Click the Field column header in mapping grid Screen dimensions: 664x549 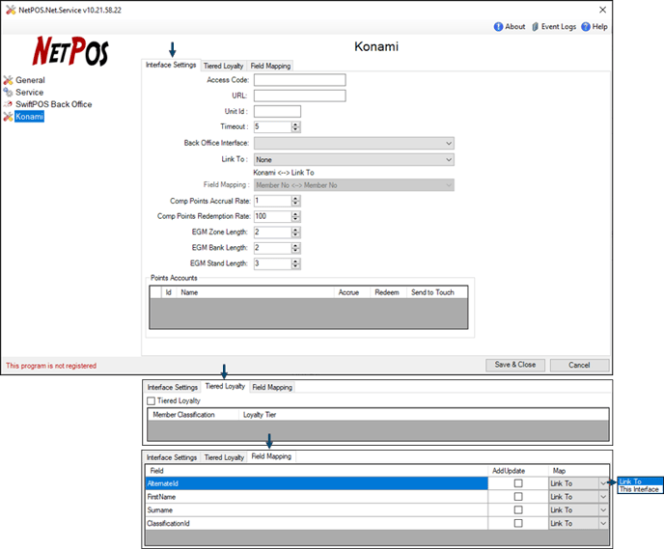tap(317, 471)
